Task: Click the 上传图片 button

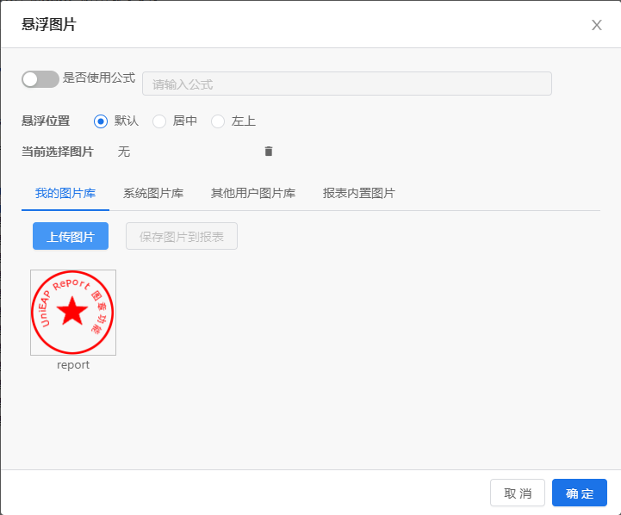Action: 71,236
